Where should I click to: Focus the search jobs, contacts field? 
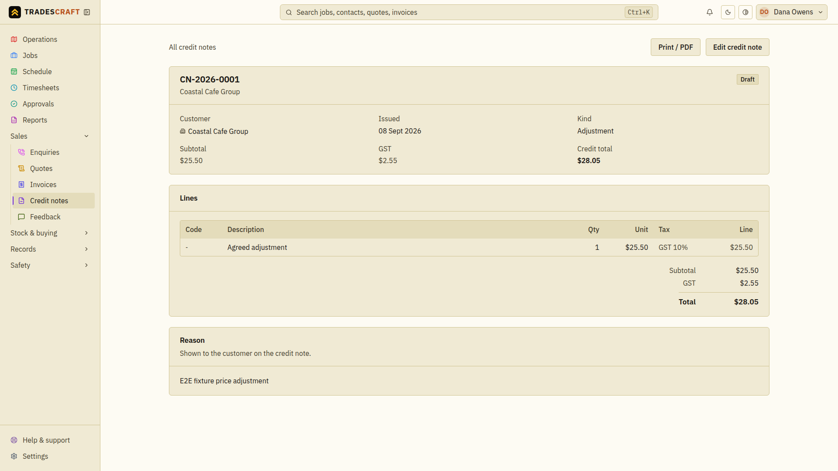469,12
